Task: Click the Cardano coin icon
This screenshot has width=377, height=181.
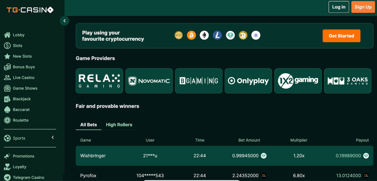Action: pos(256,35)
